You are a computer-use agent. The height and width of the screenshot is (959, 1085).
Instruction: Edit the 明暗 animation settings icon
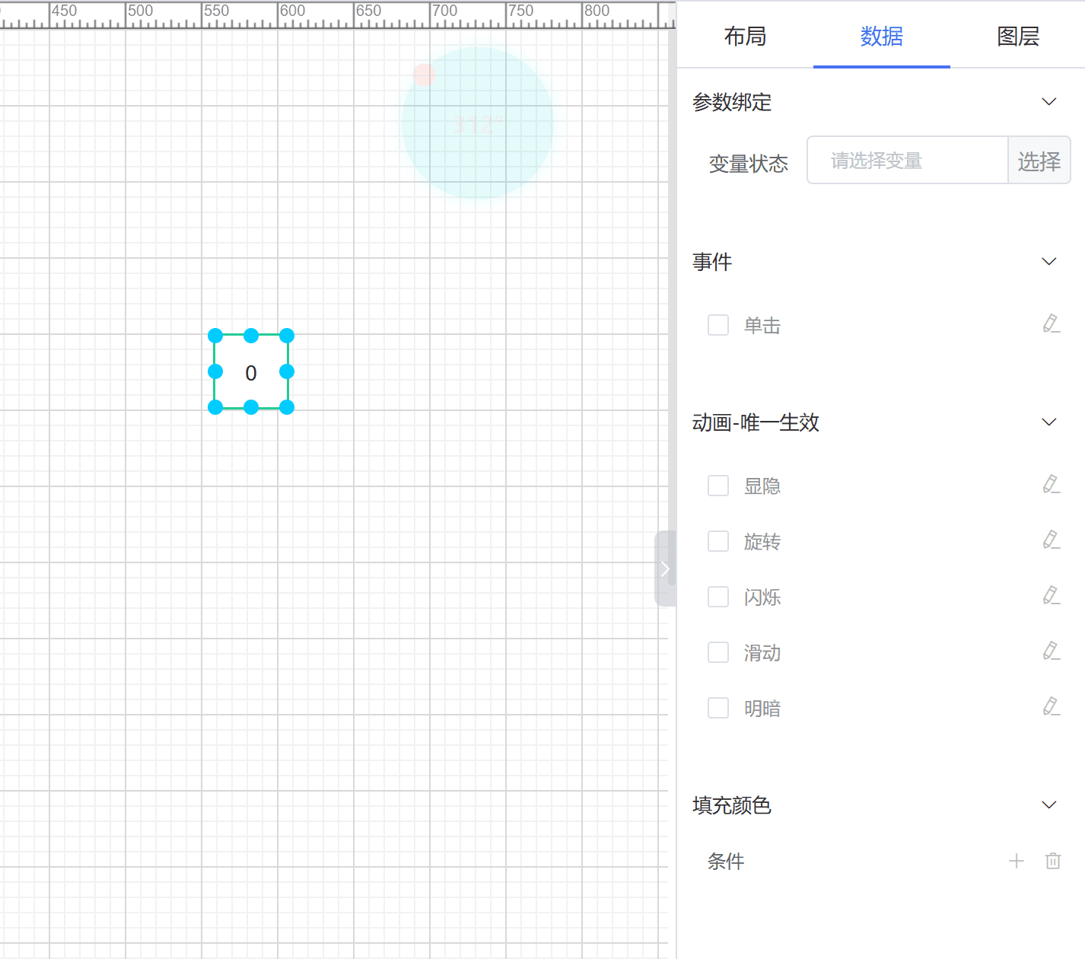pos(1052,706)
